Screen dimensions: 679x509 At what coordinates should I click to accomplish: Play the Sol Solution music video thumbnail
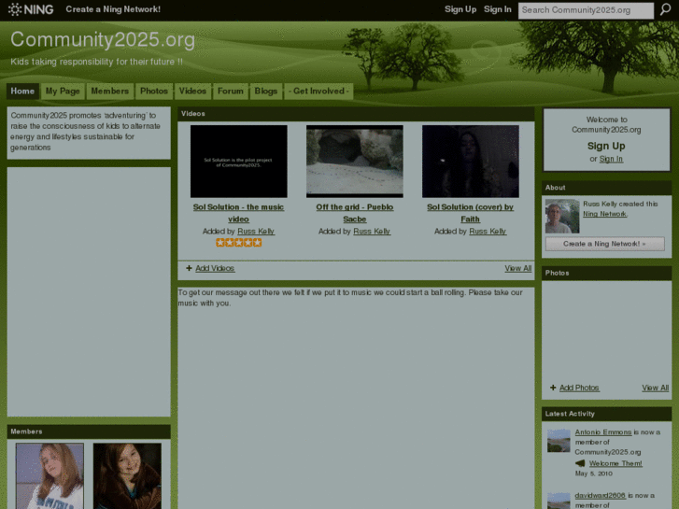tap(238, 162)
